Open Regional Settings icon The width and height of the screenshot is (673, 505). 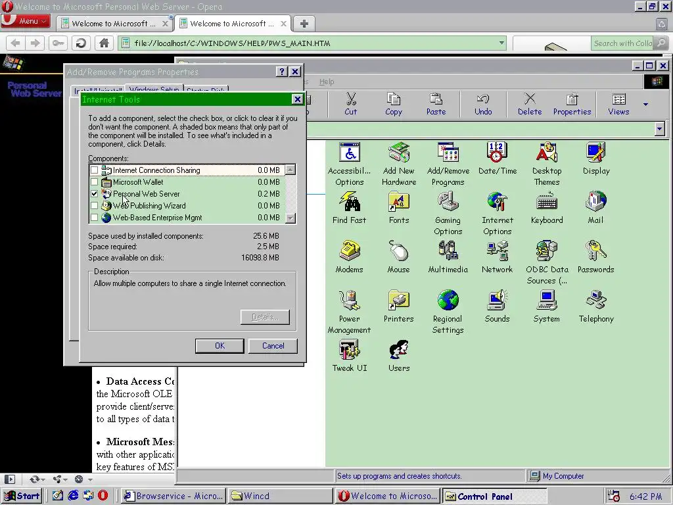(448, 312)
